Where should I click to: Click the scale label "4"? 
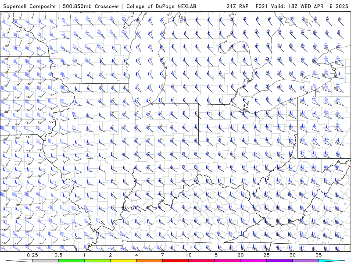136,255
